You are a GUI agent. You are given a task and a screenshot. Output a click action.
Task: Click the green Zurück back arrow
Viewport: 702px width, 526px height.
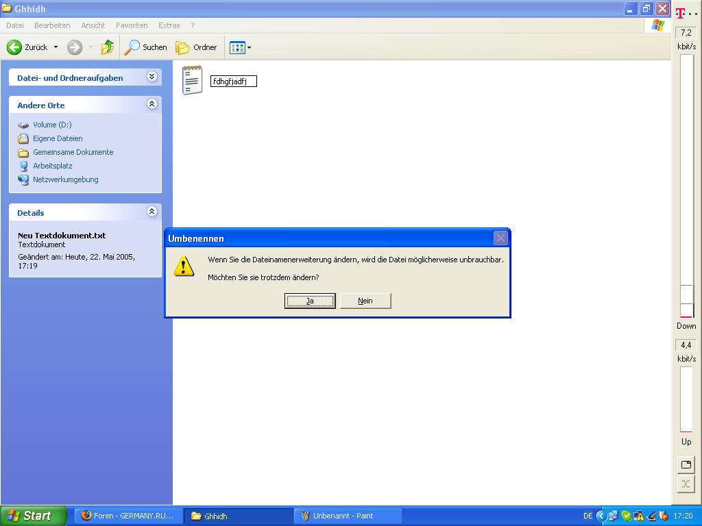(14, 47)
